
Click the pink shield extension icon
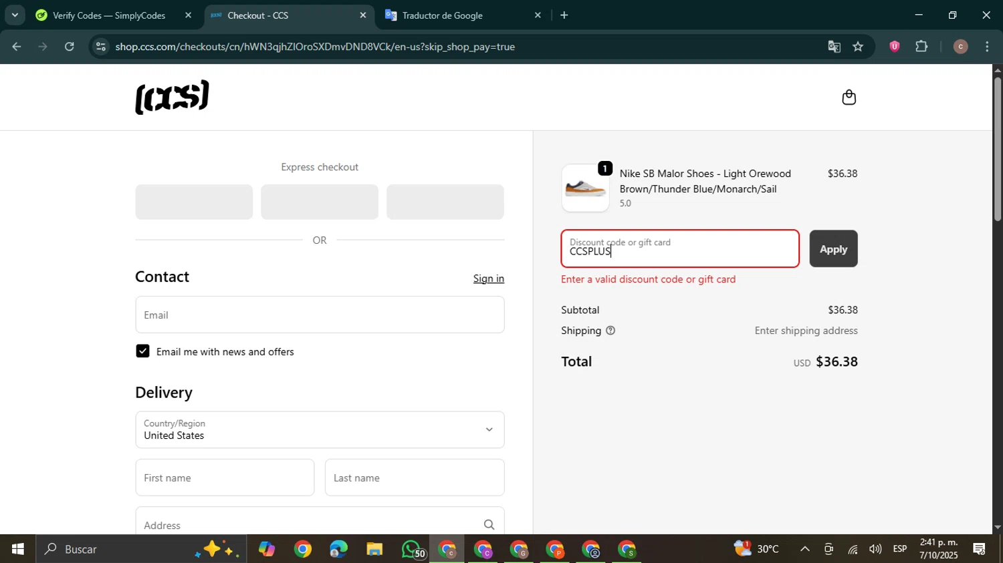894,47
